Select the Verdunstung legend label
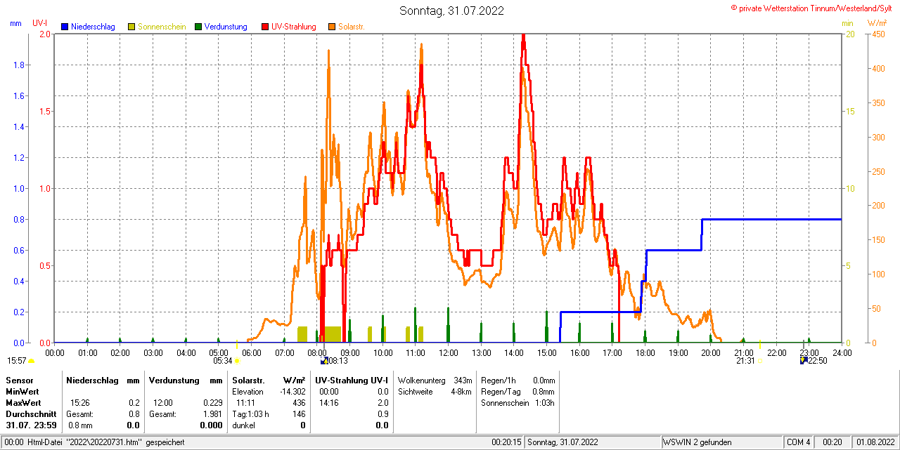The image size is (900, 450). [x=226, y=27]
